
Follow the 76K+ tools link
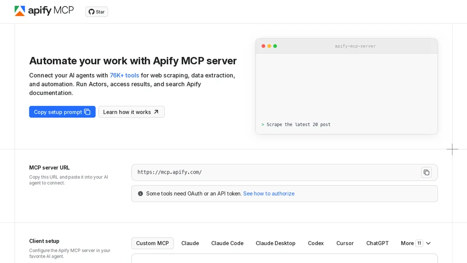[x=125, y=75]
